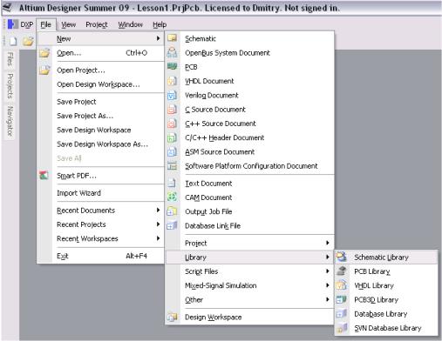Click the ASM Source Document icon
Viewport: 442px width, 341px height.
coord(172,151)
